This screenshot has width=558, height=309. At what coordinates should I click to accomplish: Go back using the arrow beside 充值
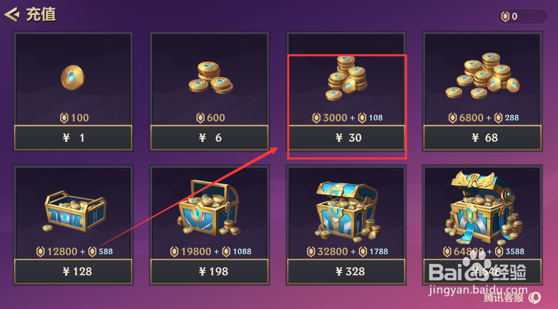click(x=12, y=15)
